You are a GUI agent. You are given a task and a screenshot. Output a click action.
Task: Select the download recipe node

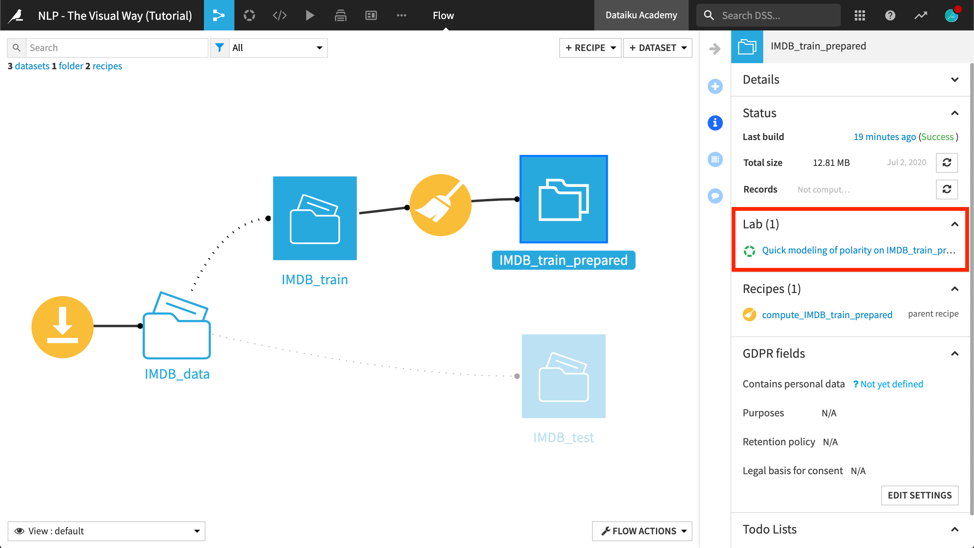point(62,327)
